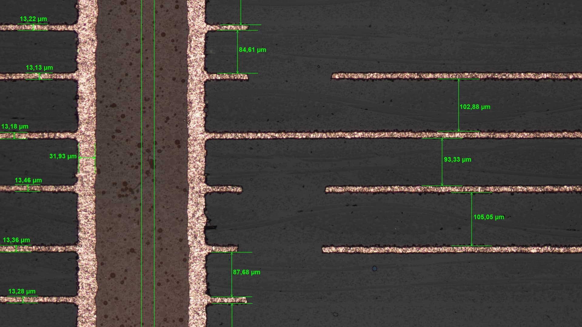
Task: Select the 31,93 µm busbar width label
Action: coord(63,156)
